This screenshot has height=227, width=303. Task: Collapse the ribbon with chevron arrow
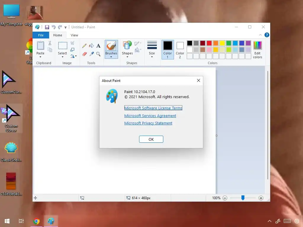260,35
